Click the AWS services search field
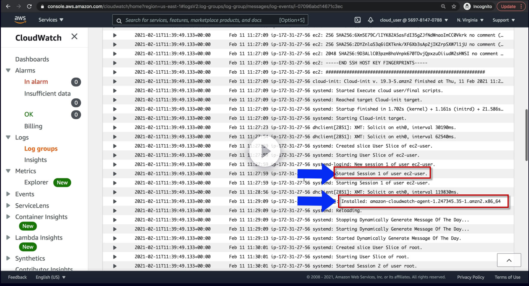 click(210, 20)
